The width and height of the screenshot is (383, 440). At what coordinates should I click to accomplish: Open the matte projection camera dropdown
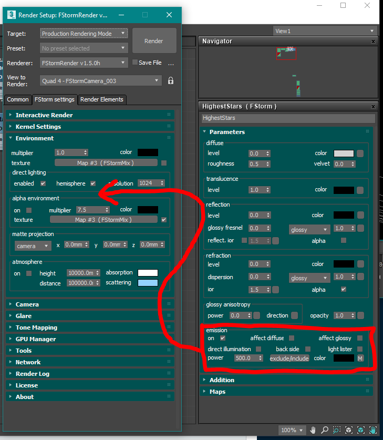33,246
